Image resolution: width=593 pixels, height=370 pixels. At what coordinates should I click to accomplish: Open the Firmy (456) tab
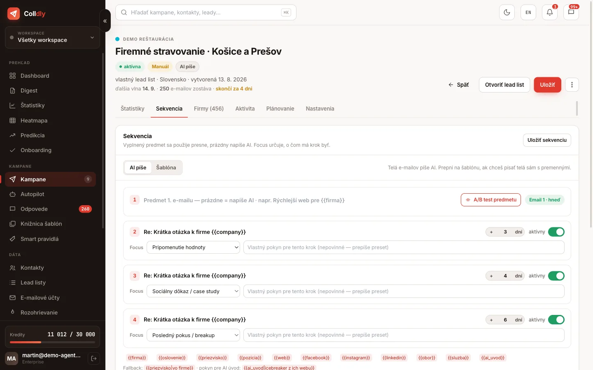point(209,109)
